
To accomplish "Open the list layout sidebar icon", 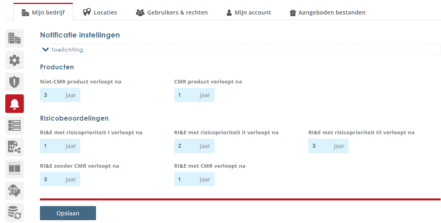I will [x=15, y=125].
